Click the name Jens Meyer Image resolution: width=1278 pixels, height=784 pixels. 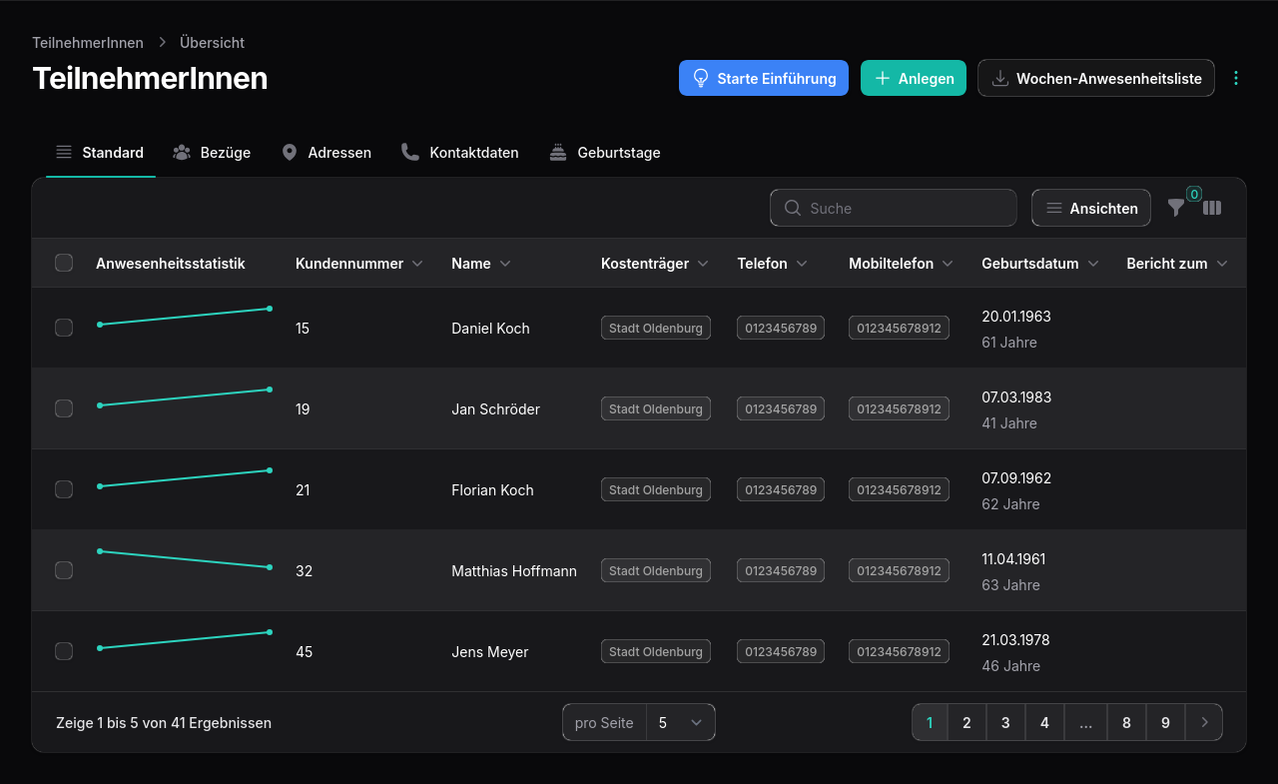tap(489, 651)
